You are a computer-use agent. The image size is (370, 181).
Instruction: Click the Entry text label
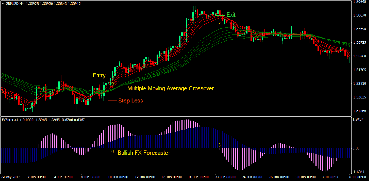click(x=99, y=76)
